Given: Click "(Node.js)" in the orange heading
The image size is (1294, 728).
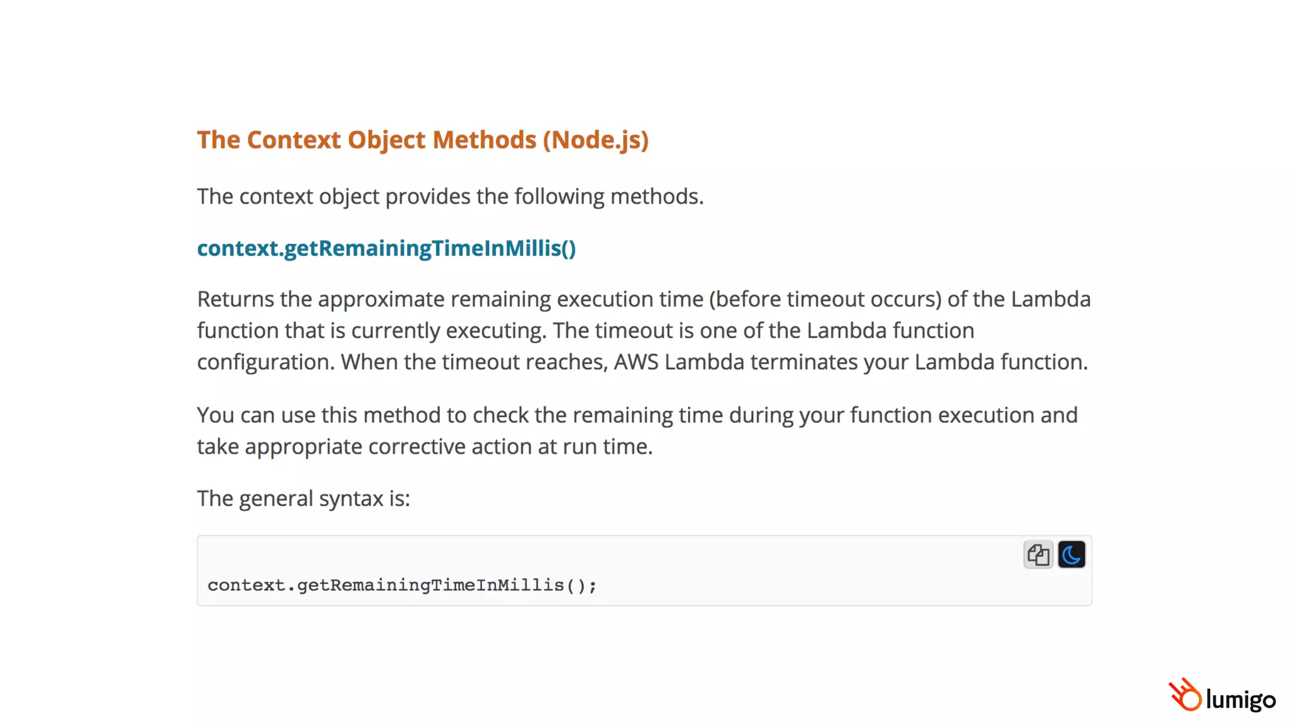Looking at the screenshot, I should pyautogui.click(x=596, y=140).
